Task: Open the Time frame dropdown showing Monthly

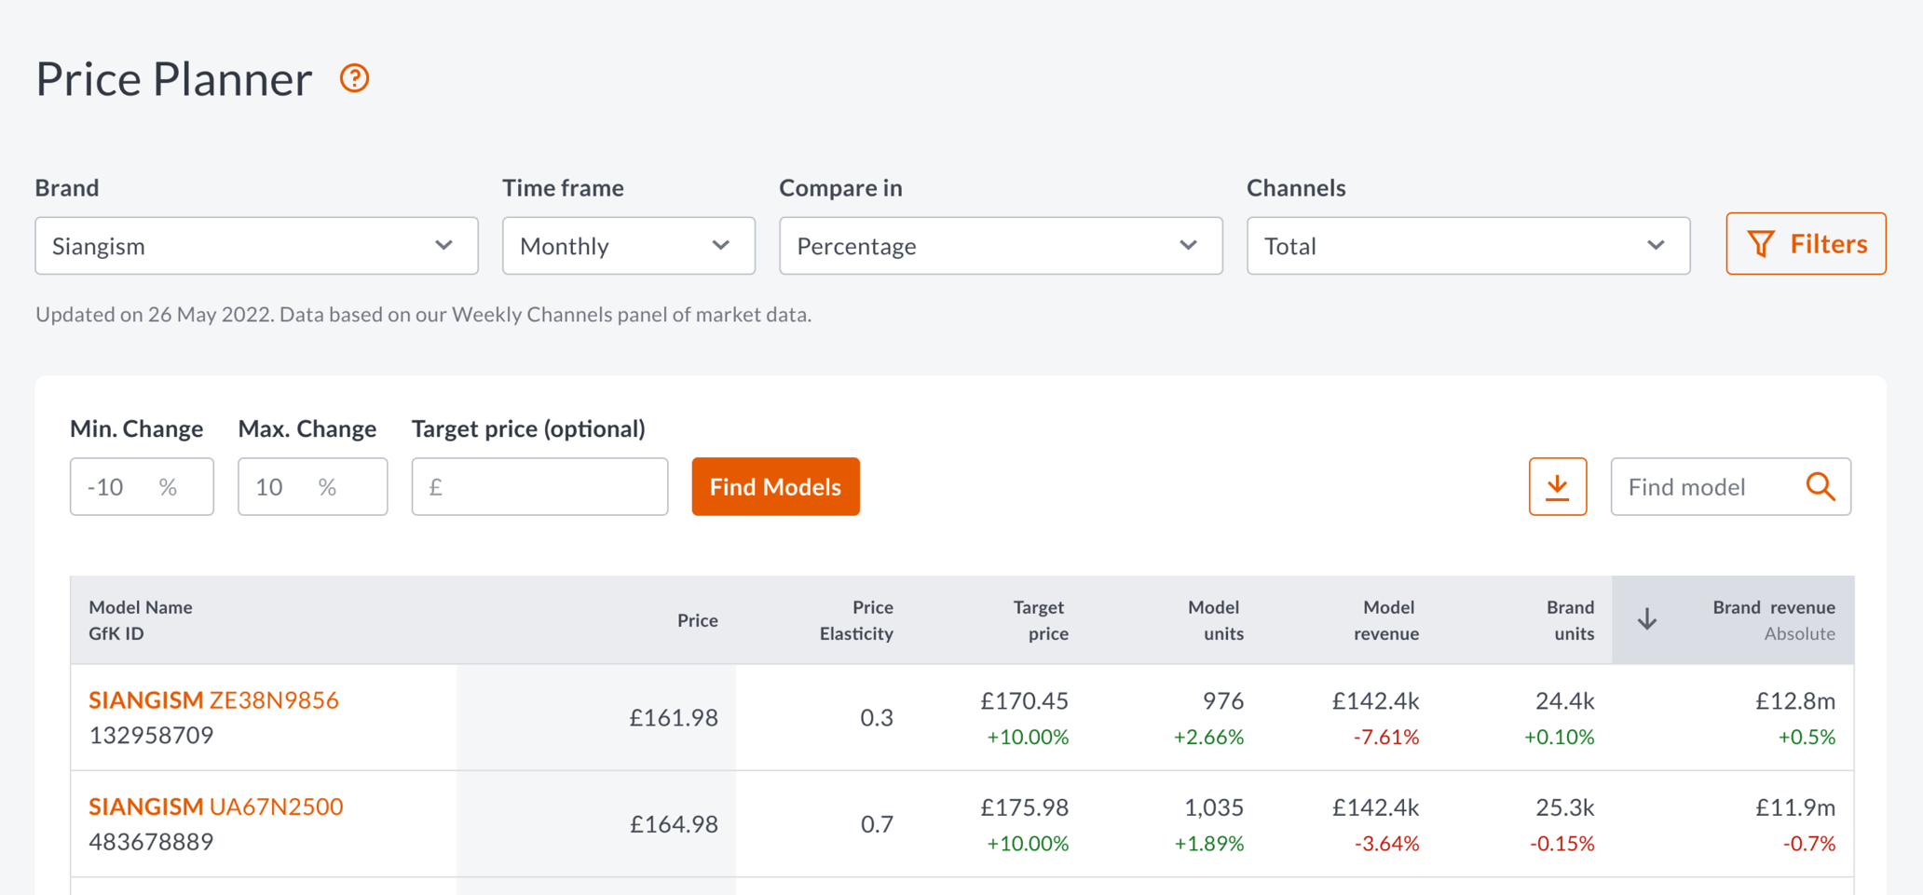Action: (628, 245)
